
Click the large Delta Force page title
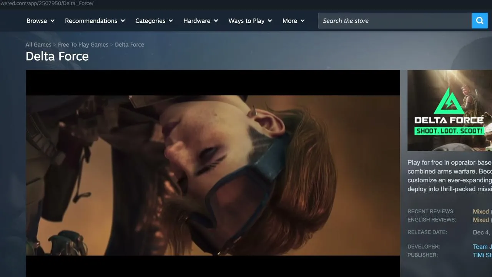(57, 56)
